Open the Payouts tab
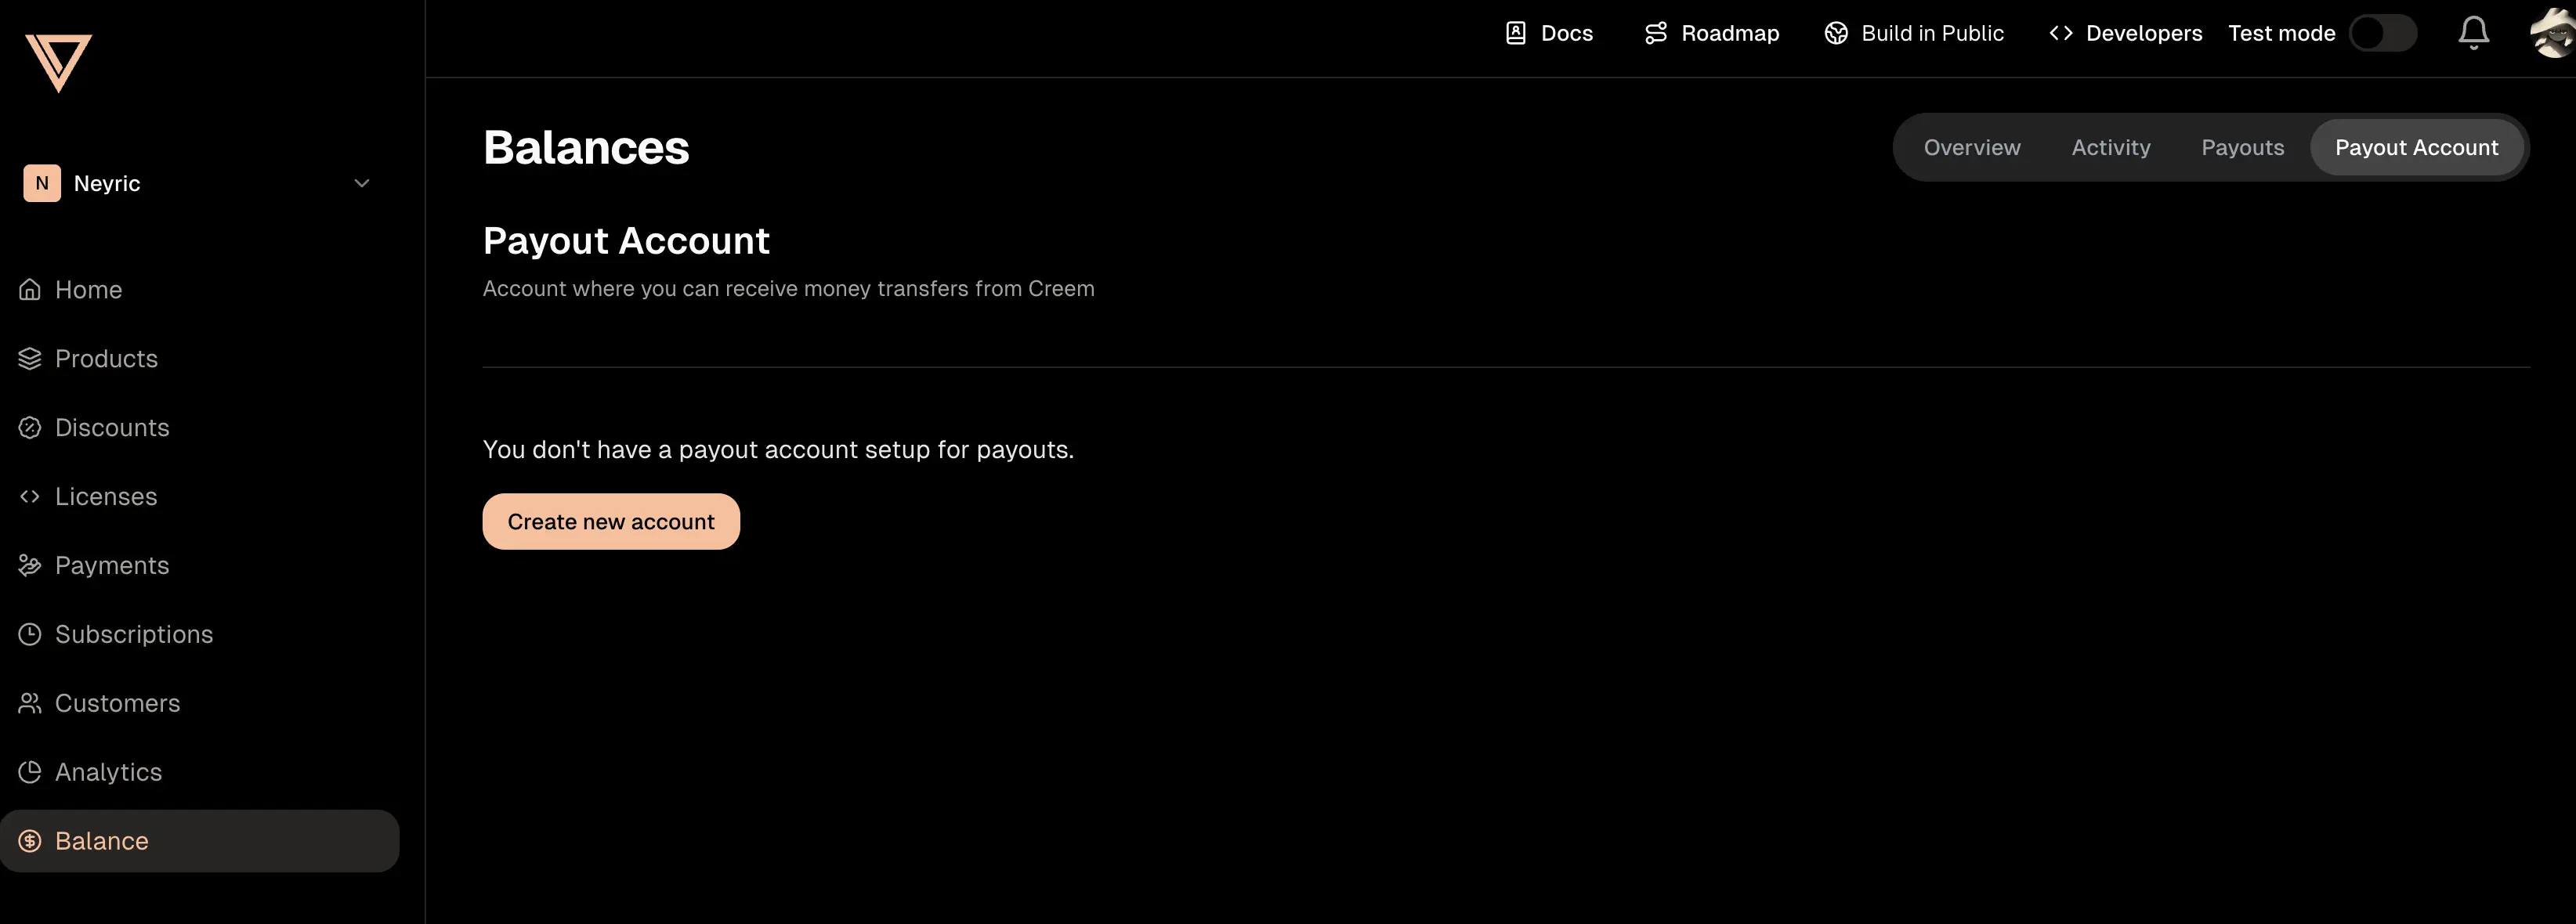The width and height of the screenshot is (2576, 924). 2242,148
